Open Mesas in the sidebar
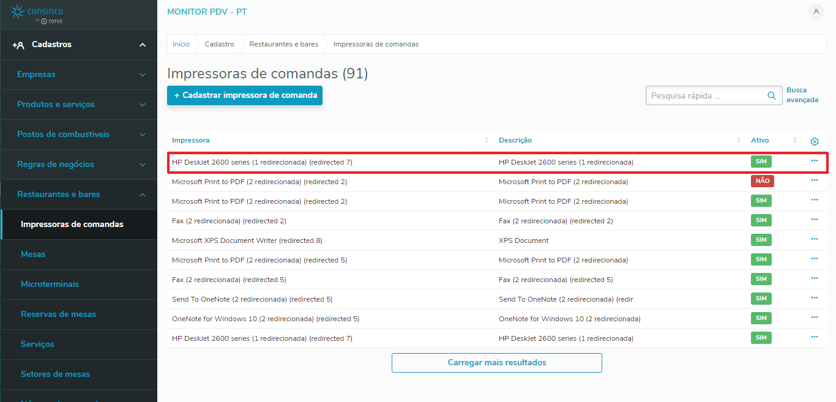 coord(79,255)
